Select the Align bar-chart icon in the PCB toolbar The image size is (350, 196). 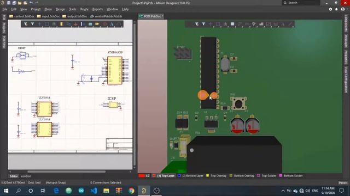click(225, 24)
